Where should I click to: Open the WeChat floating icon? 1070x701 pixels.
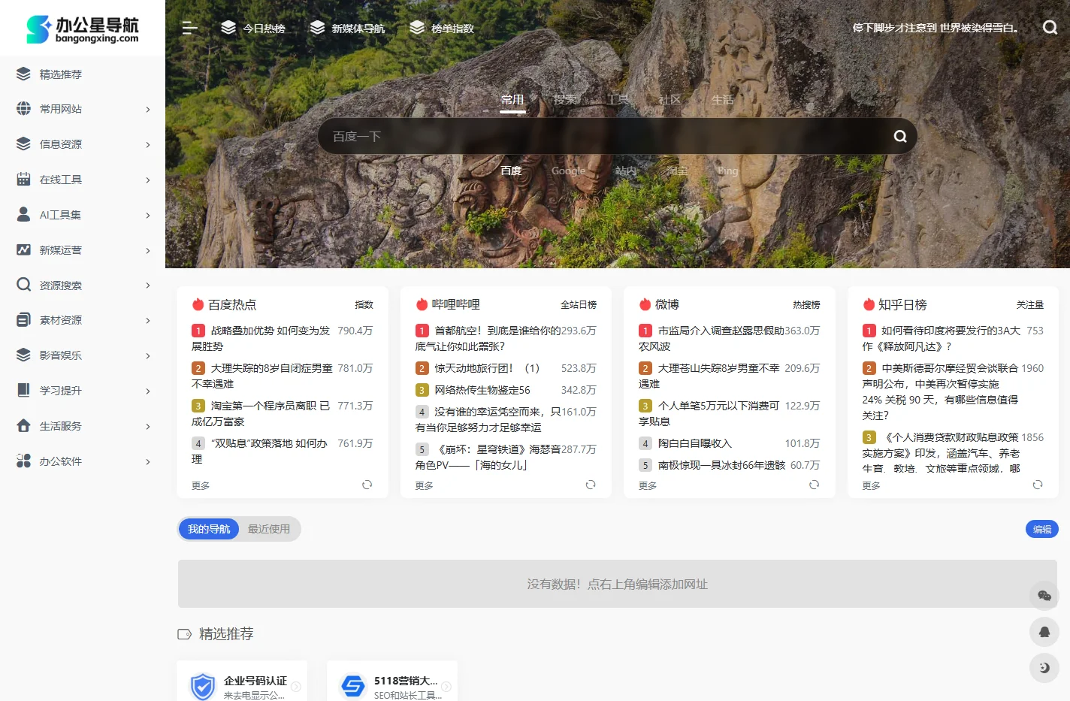1044,596
